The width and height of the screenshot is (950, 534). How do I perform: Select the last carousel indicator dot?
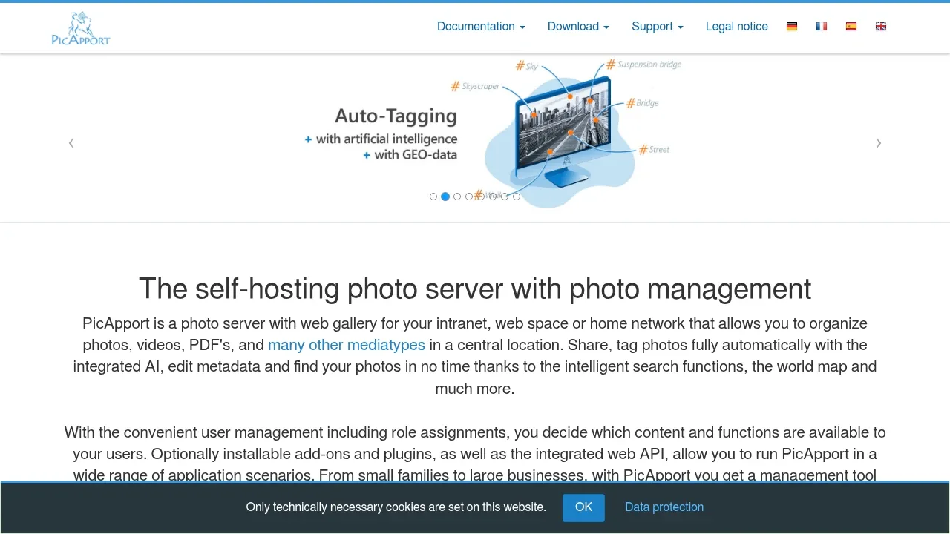click(517, 197)
